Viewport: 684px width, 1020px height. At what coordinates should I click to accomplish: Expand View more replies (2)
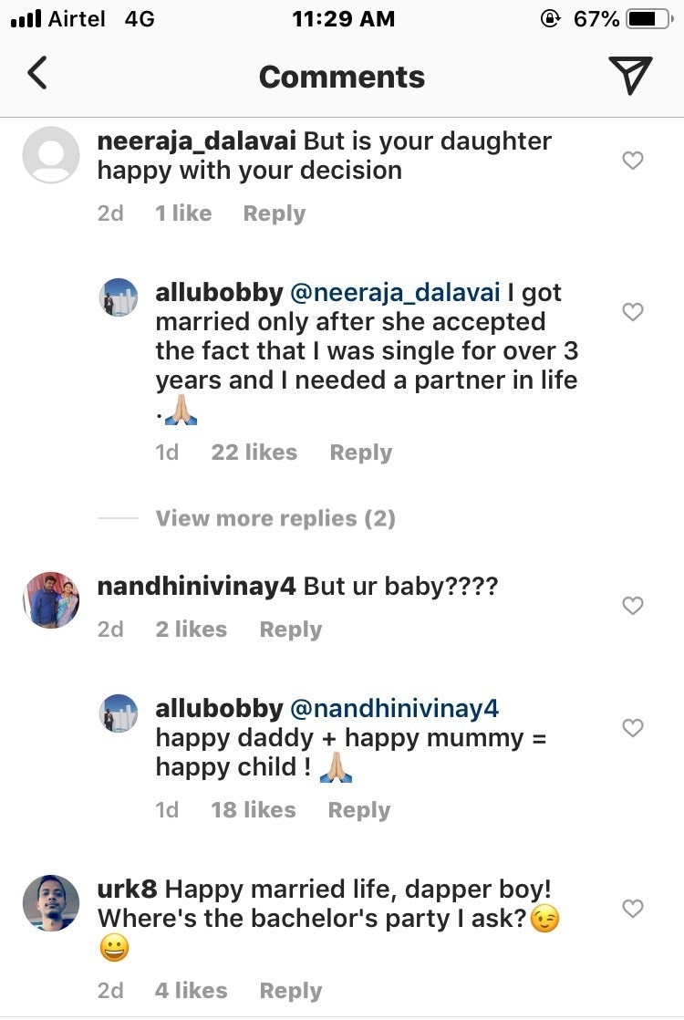[275, 518]
